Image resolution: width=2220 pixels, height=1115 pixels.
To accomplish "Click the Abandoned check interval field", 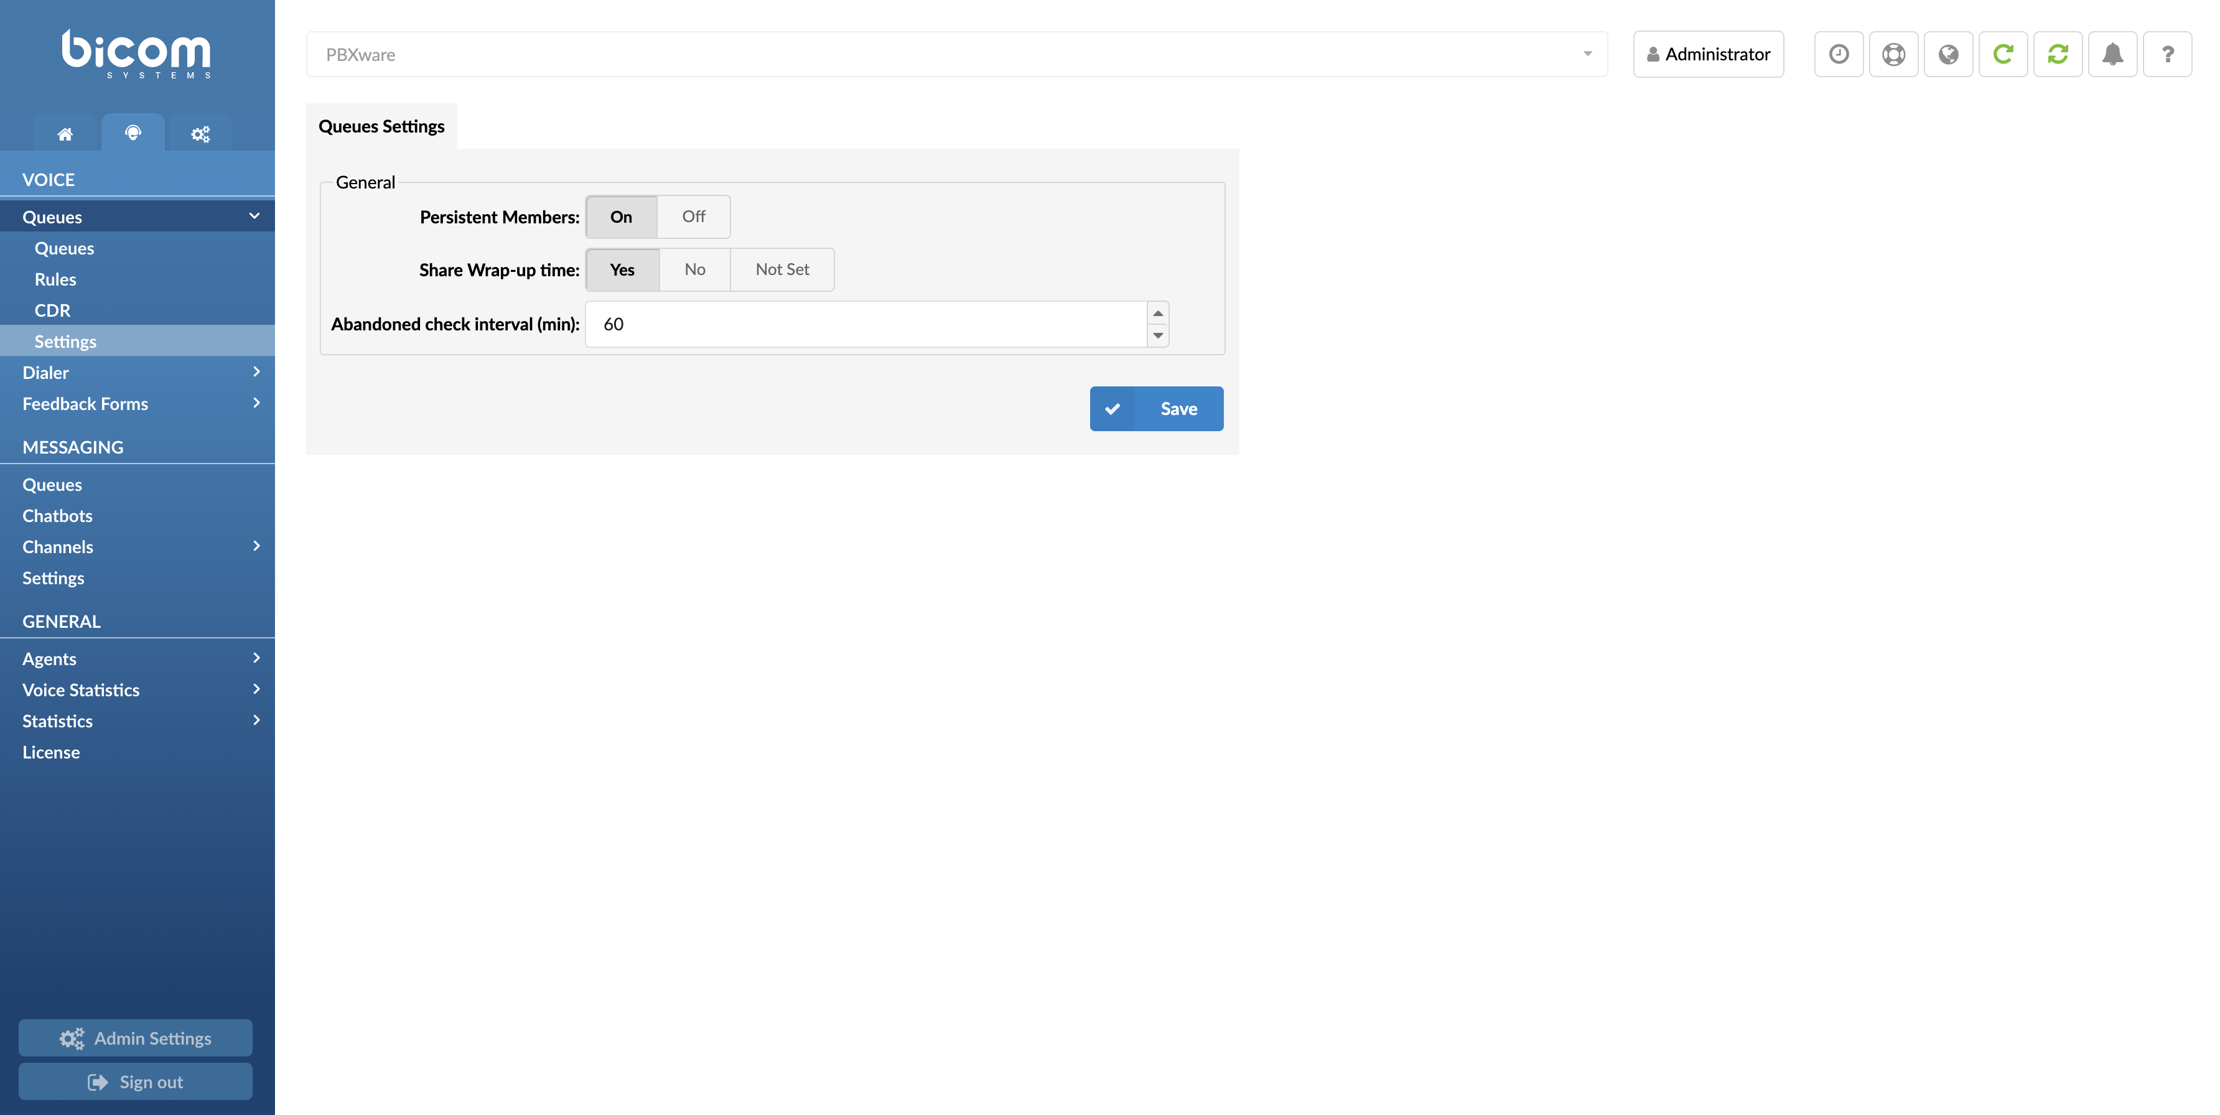I will (866, 324).
